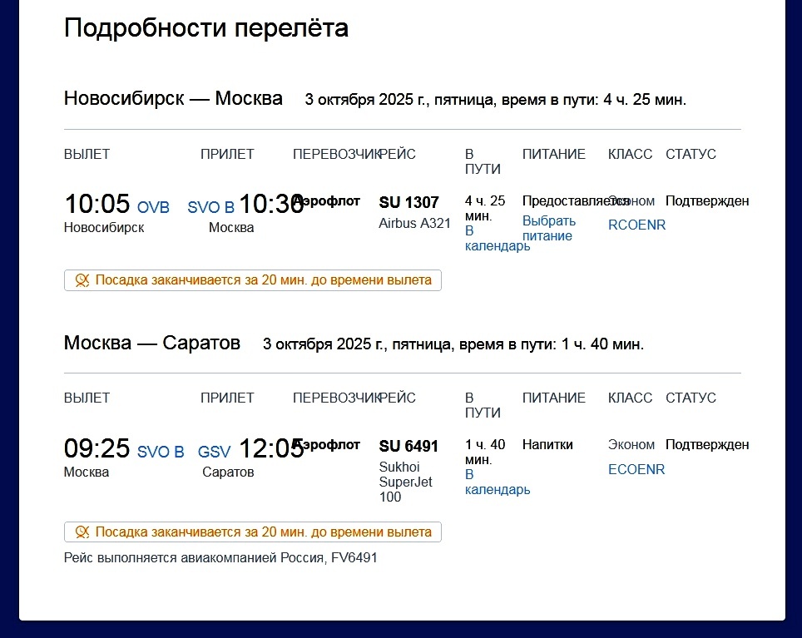802x638 pixels.
Task: Click arrival time 10:30
Action: click(x=271, y=204)
